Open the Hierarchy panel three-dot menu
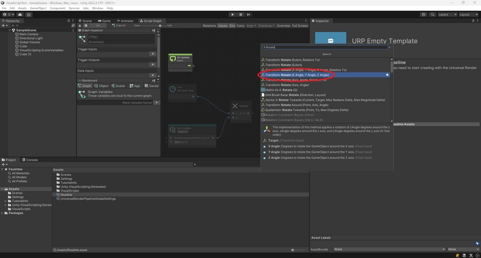Image resolution: width=481 pixels, height=258 pixels. (x=73, y=21)
